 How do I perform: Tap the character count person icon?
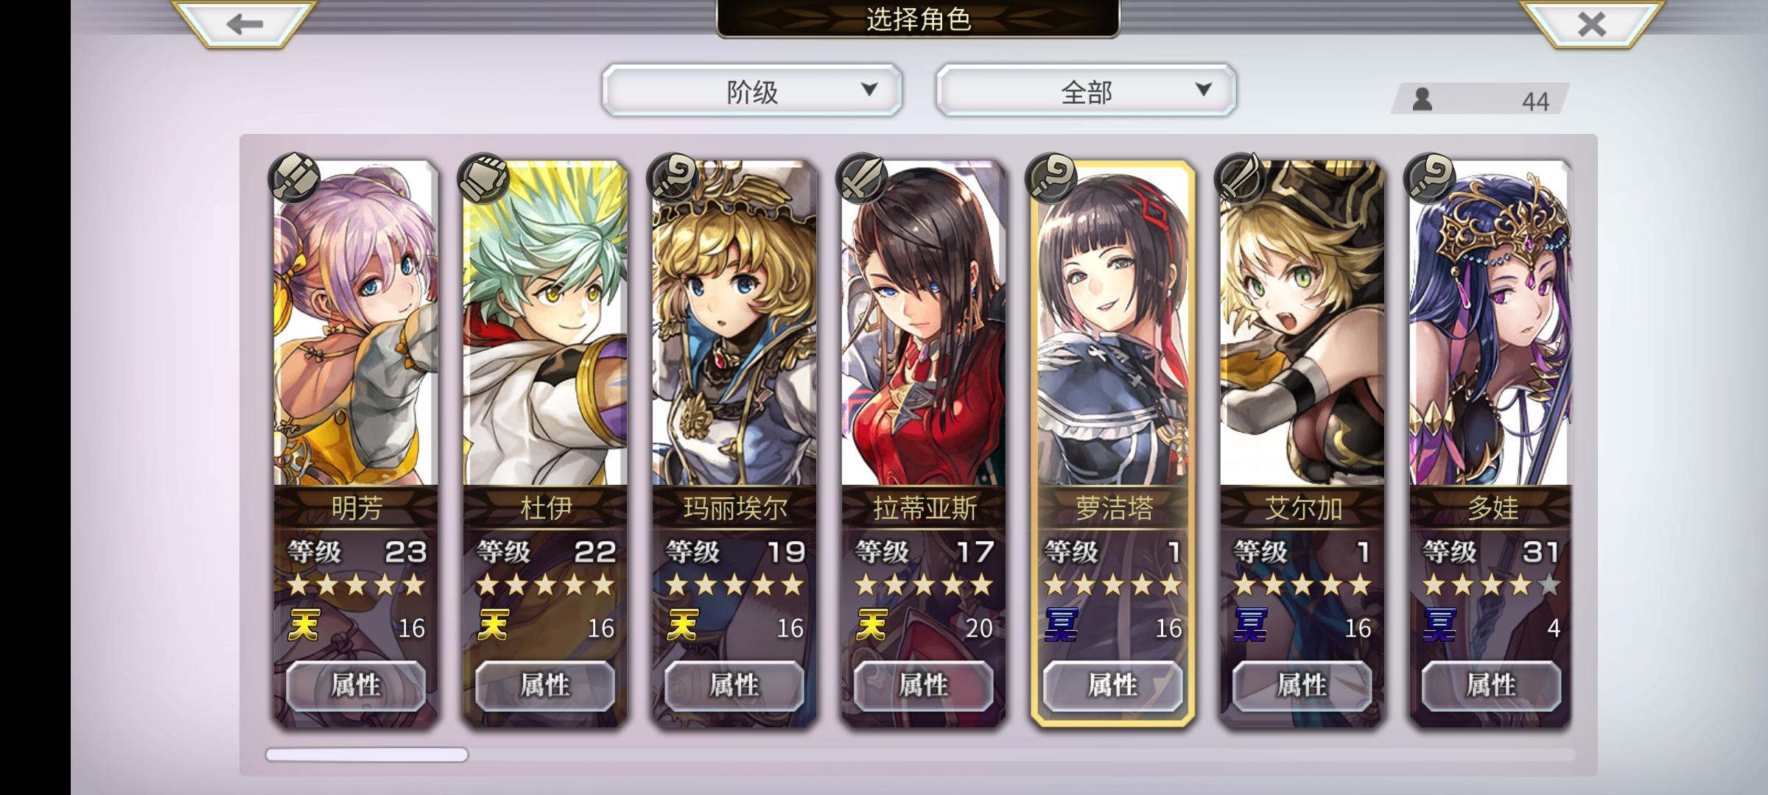pyautogui.click(x=1423, y=99)
